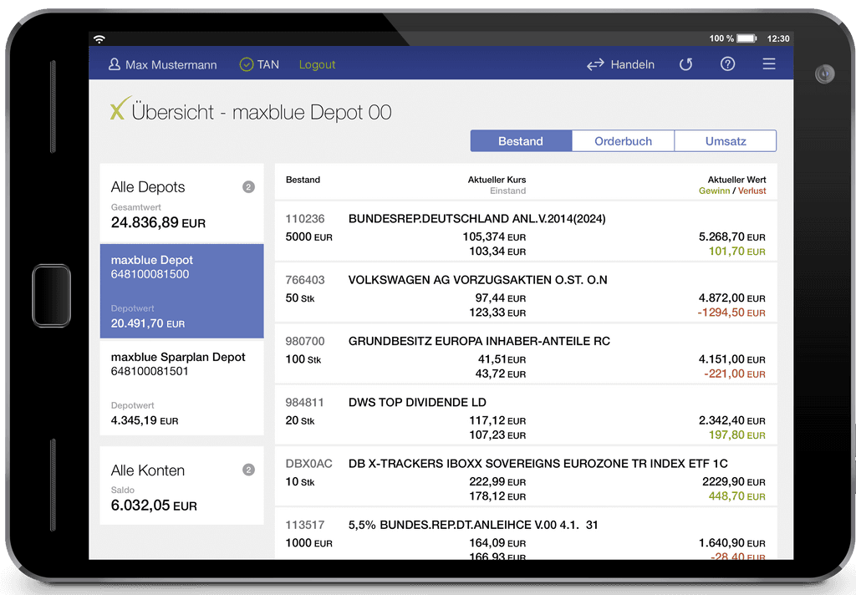Select maxblue Depot 648100081500
The height and width of the screenshot is (595, 856).
181,291
